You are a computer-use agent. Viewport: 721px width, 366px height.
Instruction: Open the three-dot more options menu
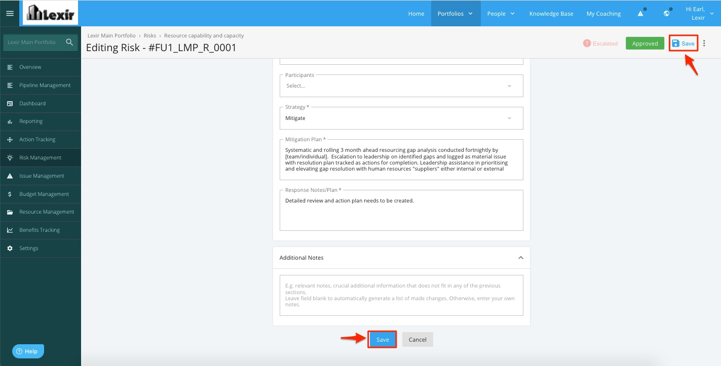click(704, 44)
